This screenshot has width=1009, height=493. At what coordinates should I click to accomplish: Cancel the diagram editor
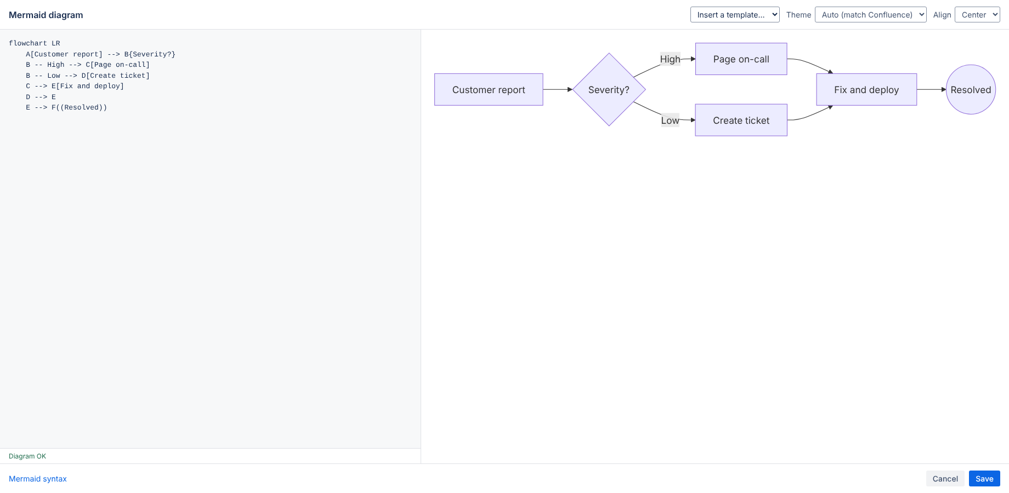[945, 479]
